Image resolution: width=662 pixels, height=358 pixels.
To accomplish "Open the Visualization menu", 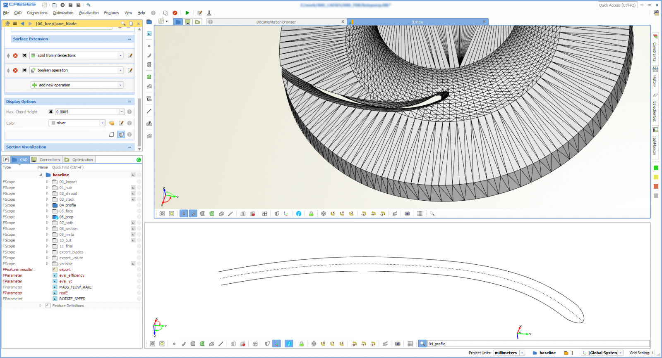I will (x=89, y=13).
